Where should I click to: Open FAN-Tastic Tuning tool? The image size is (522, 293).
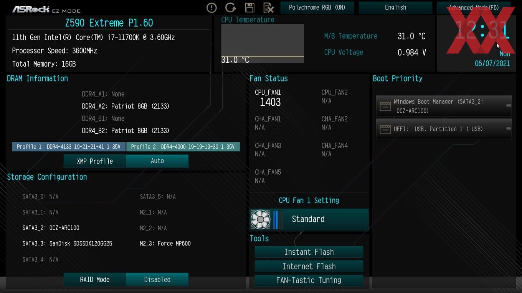pyautogui.click(x=309, y=280)
